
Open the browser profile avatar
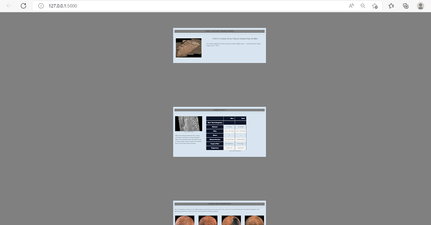(x=421, y=6)
